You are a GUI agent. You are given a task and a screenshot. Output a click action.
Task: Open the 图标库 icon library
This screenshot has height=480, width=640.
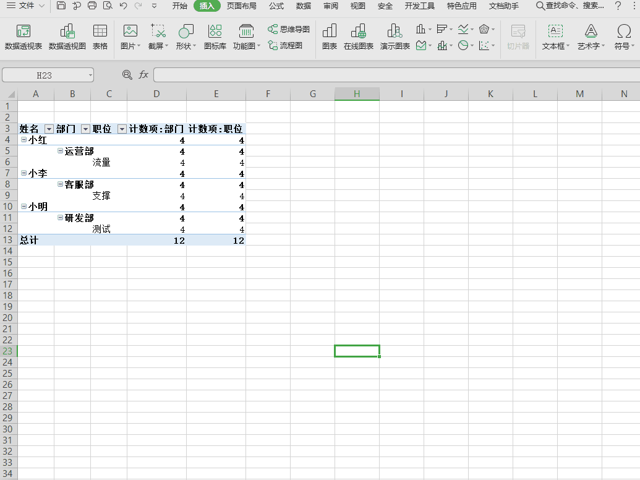pos(215,36)
